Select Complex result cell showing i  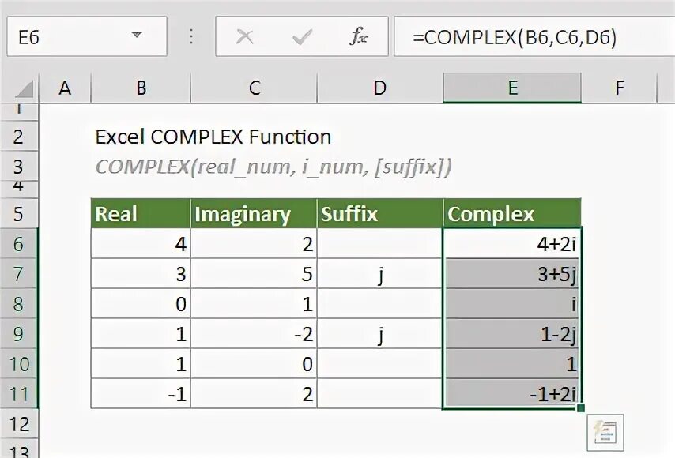[512, 303]
